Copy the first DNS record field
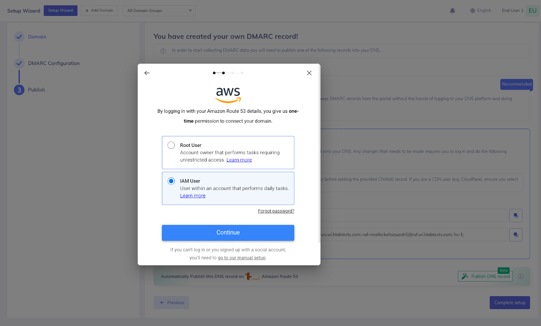The width and height of the screenshot is (541, 326). pos(516,215)
